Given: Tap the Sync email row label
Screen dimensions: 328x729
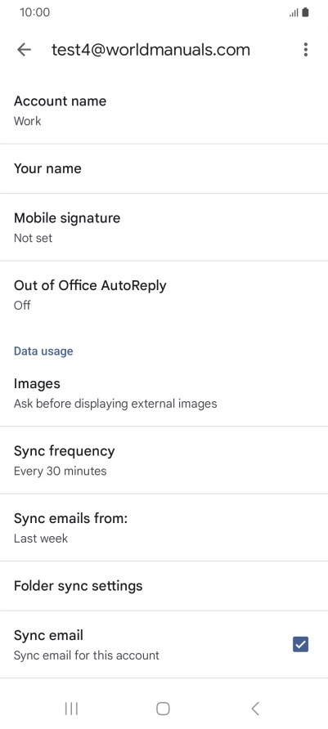Looking at the screenshot, I should [x=48, y=635].
